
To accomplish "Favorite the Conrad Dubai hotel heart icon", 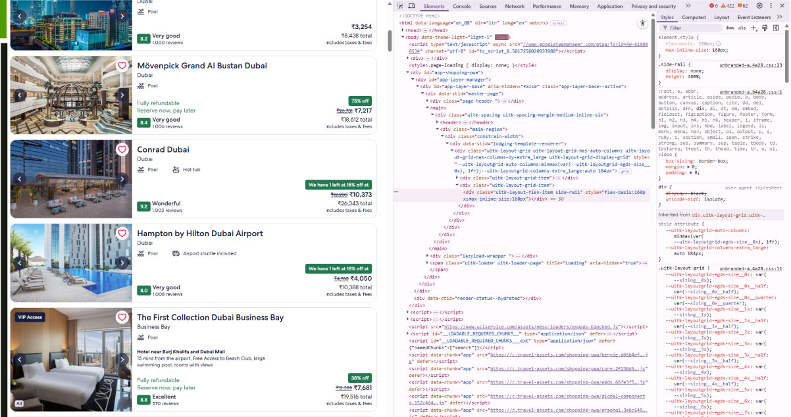I will tap(122, 149).
